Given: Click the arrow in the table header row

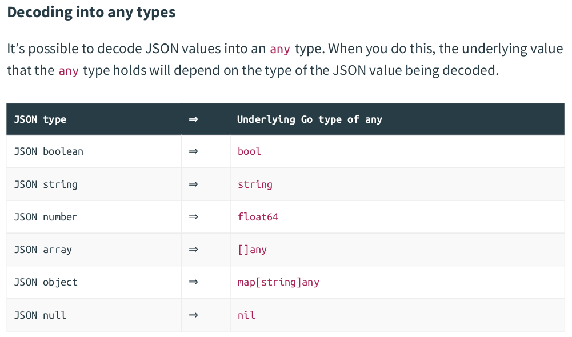Looking at the screenshot, I should pos(193,119).
